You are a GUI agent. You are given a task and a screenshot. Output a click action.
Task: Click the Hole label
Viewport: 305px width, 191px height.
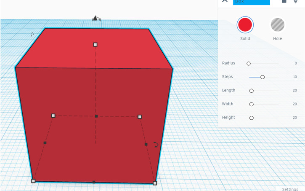coord(277,39)
